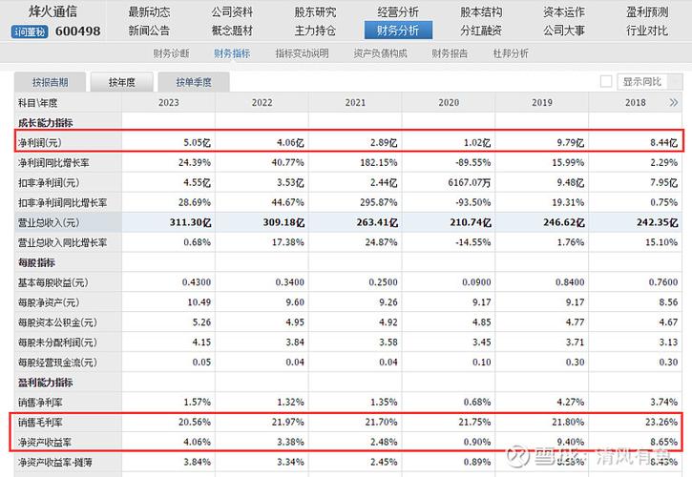Select the 每股资本公积金(元) row label
The image size is (692, 477).
[57, 322]
